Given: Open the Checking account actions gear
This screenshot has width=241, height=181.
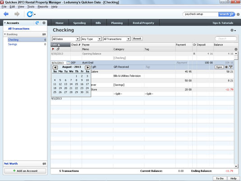Looking at the screenshot, I should [x=233, y=30].
